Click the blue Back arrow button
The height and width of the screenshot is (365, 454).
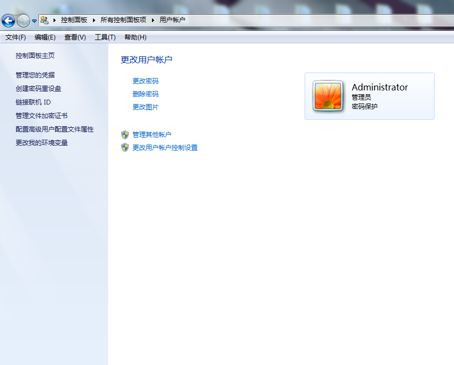(x=8, y=21)
